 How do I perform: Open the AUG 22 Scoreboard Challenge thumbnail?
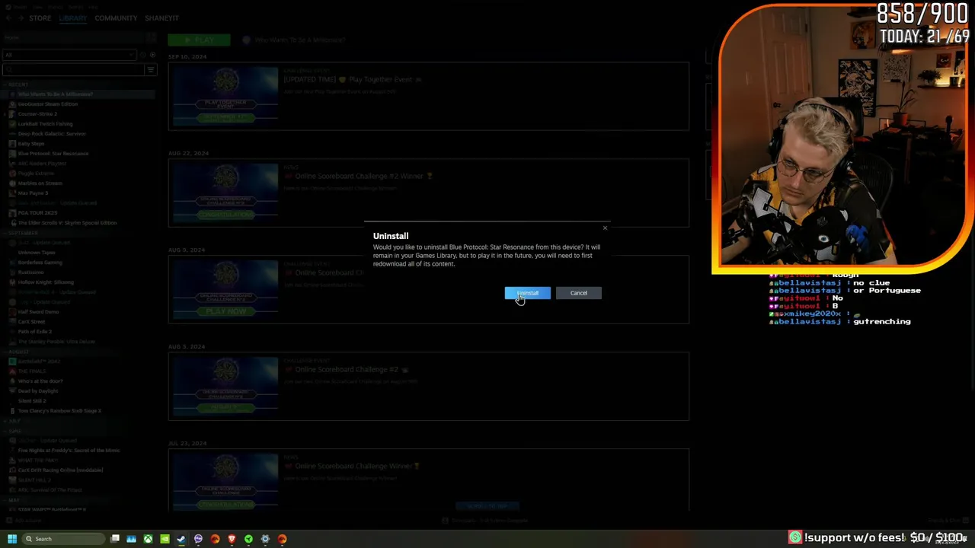[225, 193]
